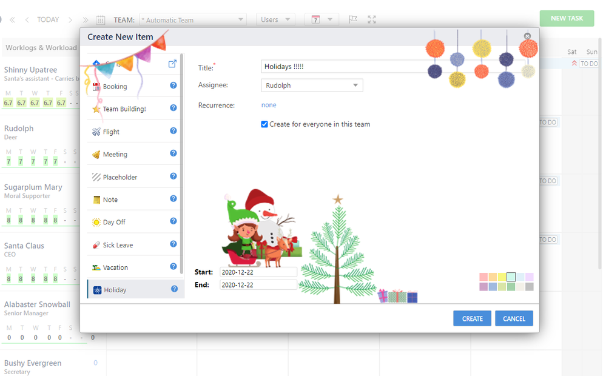Pick the lavender color swatch
The width and height of the screenshot is (606, 376).
(x=530, y=277)
